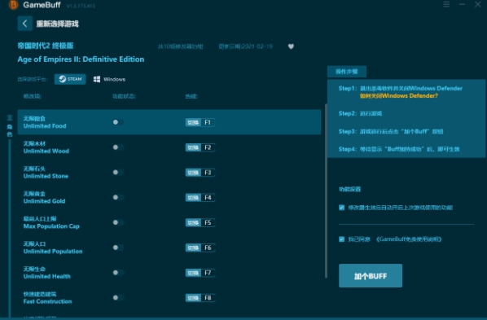Image resolution: width=487 pixels, height=320 pixels.
Task: Click the heart favorite icon
Action: click(291, 46)
